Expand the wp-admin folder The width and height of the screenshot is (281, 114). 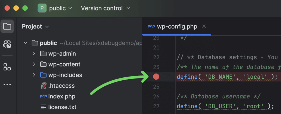pos(34,54)
